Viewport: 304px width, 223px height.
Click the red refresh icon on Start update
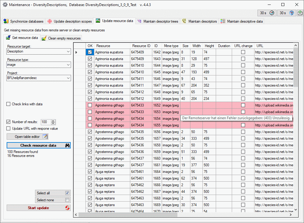click(67, 208)
